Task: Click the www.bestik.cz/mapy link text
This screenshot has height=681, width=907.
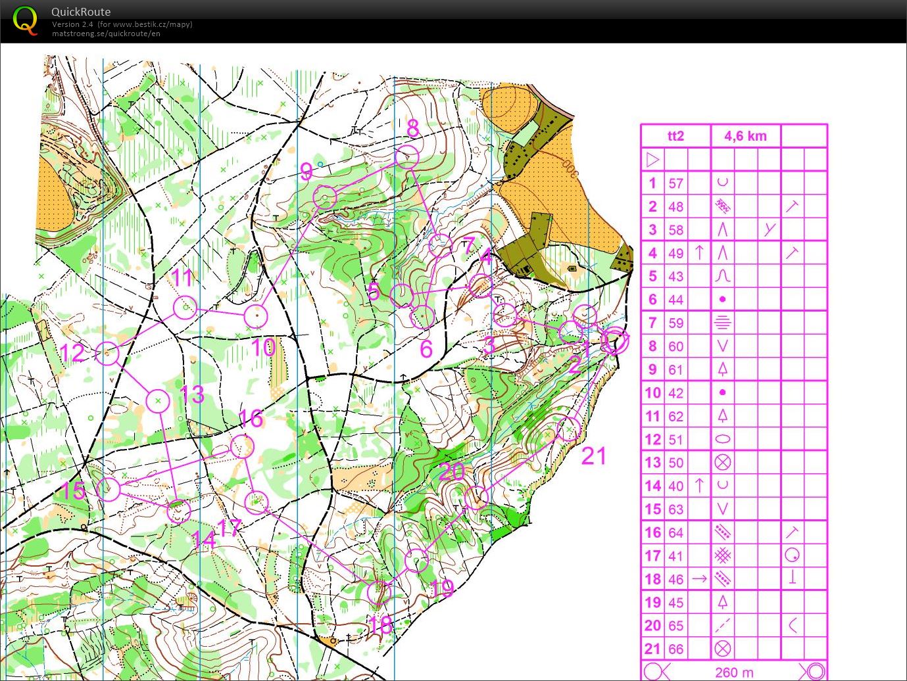Action: click(151, 24)
